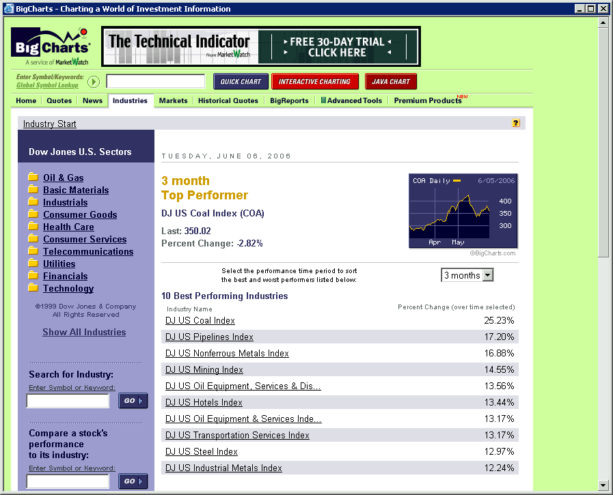
Task: Open the 3 months time period dropdown
Action: [x=467, y=275]
